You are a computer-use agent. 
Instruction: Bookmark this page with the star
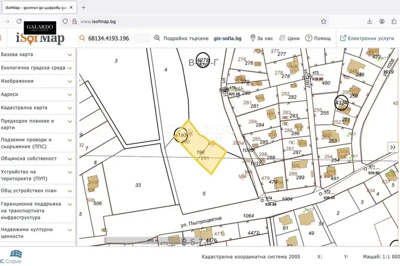(323, 21)
